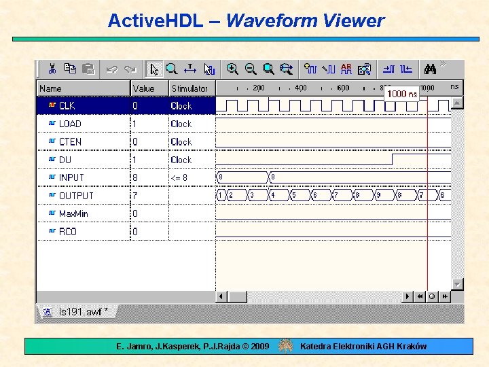Screen dimensions: 489x367
Task: Click the Paste clipboard icon
Action: click(x=88, y=69)
